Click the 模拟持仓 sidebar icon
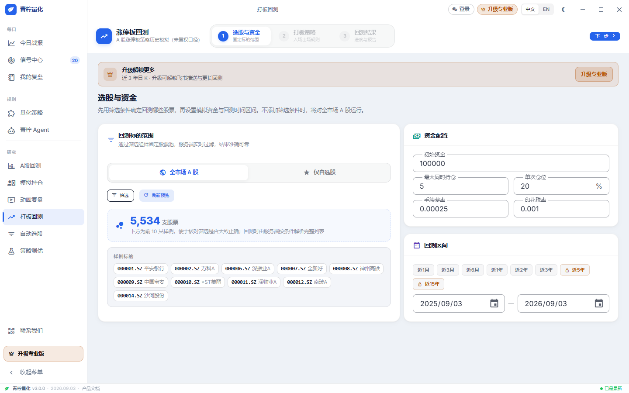 [x=11, y=183]
